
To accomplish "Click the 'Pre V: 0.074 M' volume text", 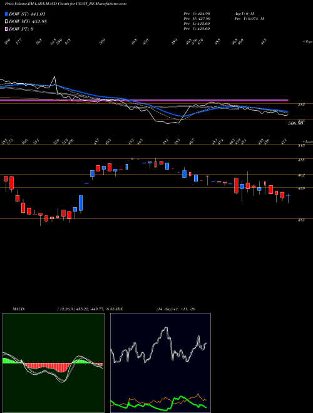I will [x=249, y=19].
